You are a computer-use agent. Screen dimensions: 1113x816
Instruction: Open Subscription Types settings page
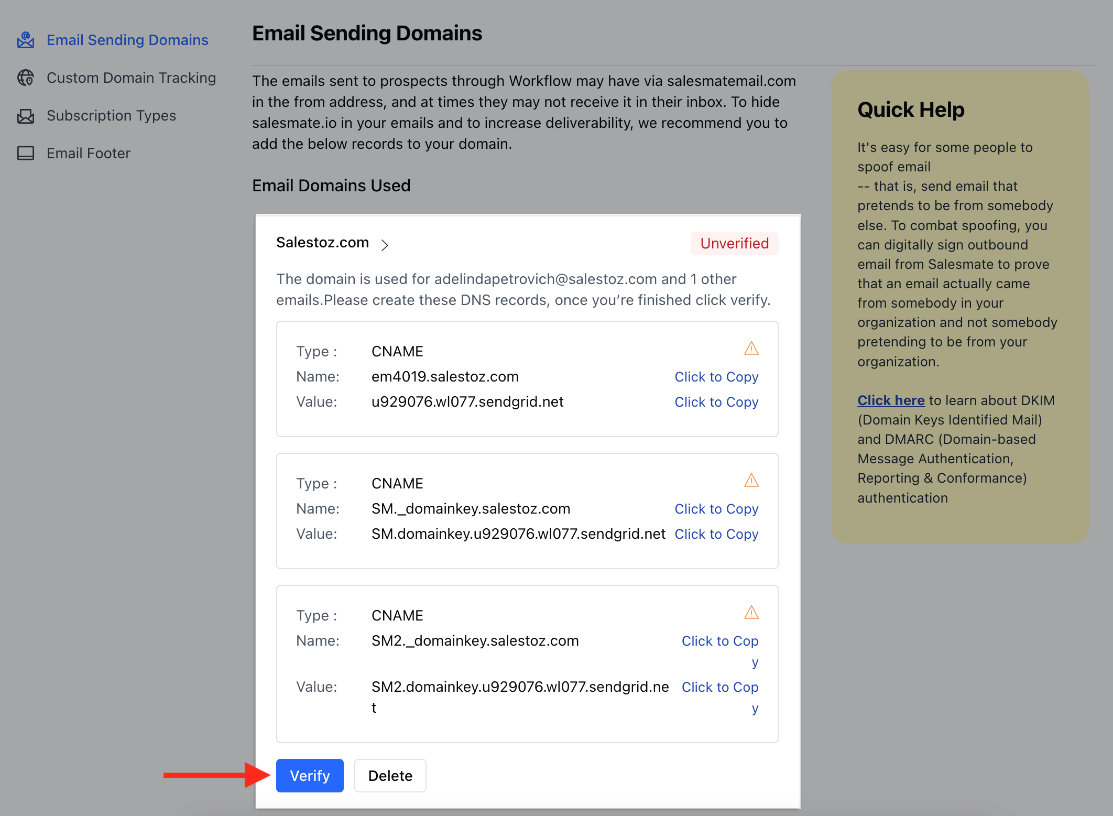(111, 115)
